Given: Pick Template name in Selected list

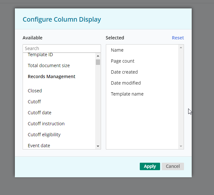Looking at the screenshot, I should [127, 94].
